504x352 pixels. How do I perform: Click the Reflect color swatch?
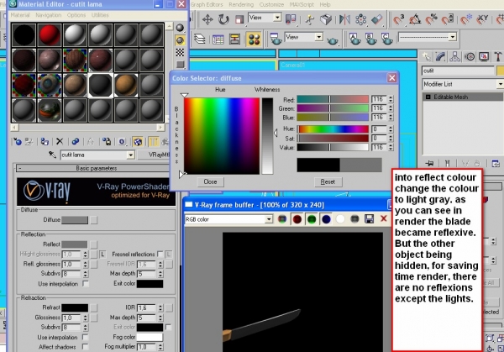point(75,244)
